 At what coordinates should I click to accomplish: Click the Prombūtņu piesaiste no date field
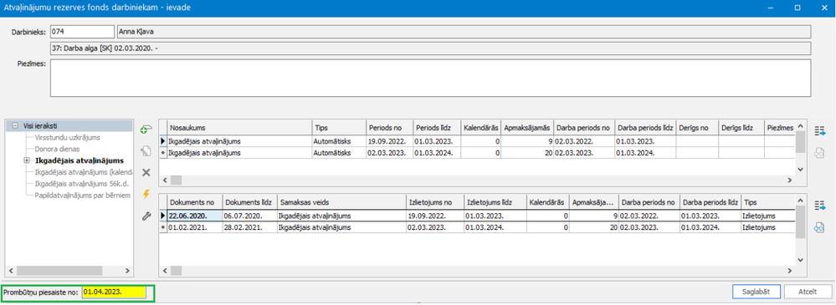[114, 292]
